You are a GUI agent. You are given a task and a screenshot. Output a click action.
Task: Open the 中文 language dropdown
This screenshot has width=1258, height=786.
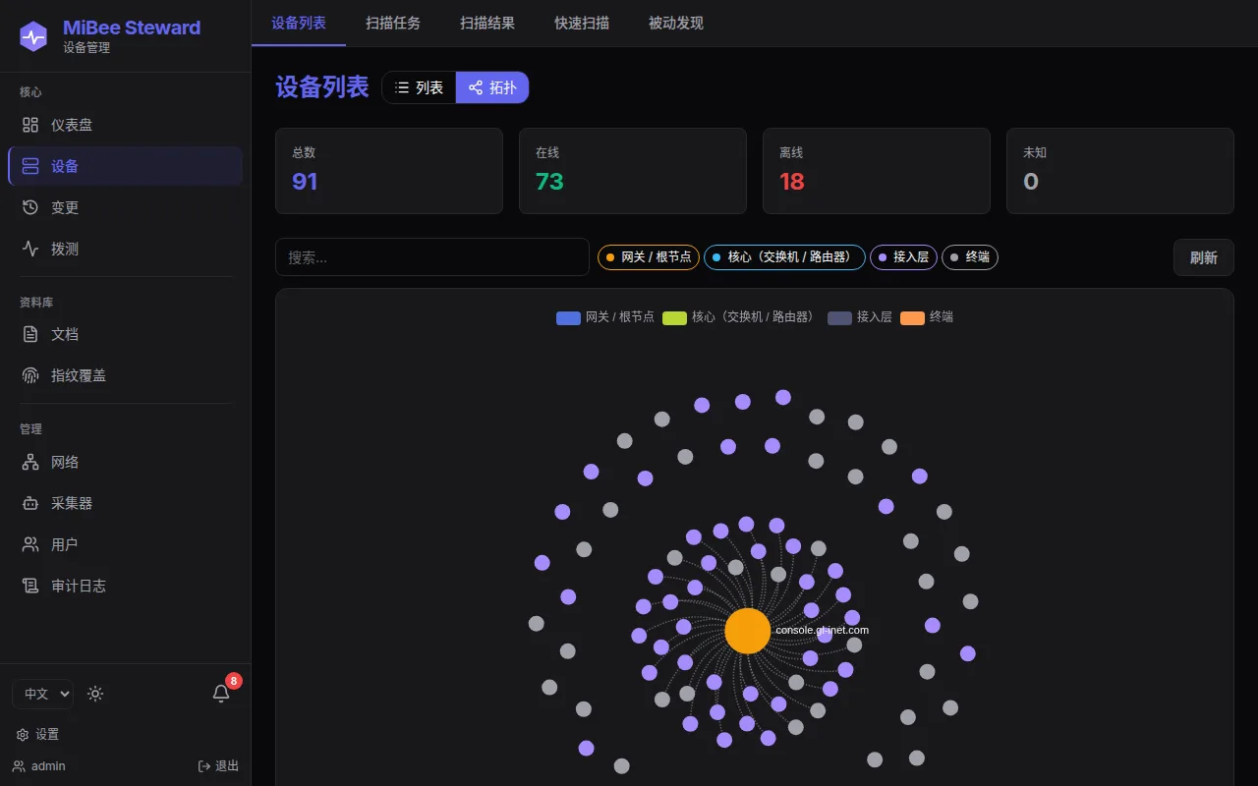(42, 694)
